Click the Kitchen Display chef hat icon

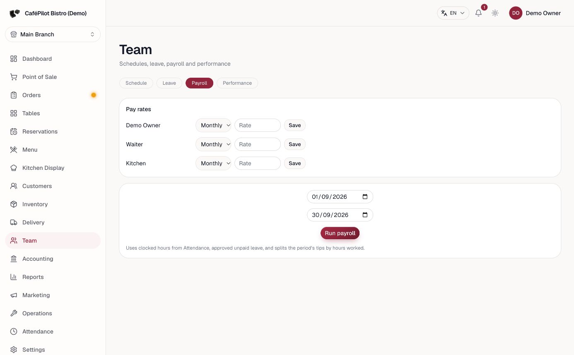(x=14, y=168)
